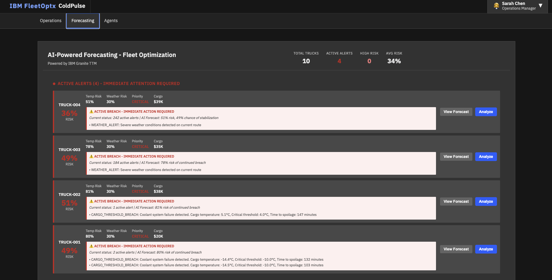This screenshot has height=280, width=552.
Task: Analyze TRUCK-002 alert
Action: 486,202
